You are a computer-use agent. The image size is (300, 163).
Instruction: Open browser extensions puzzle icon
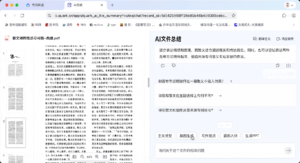pyautogui.click(x=284, y=16)
